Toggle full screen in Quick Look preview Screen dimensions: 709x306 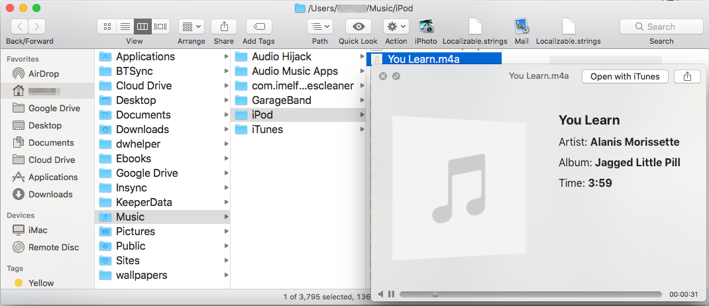click(x=396, y=76)
